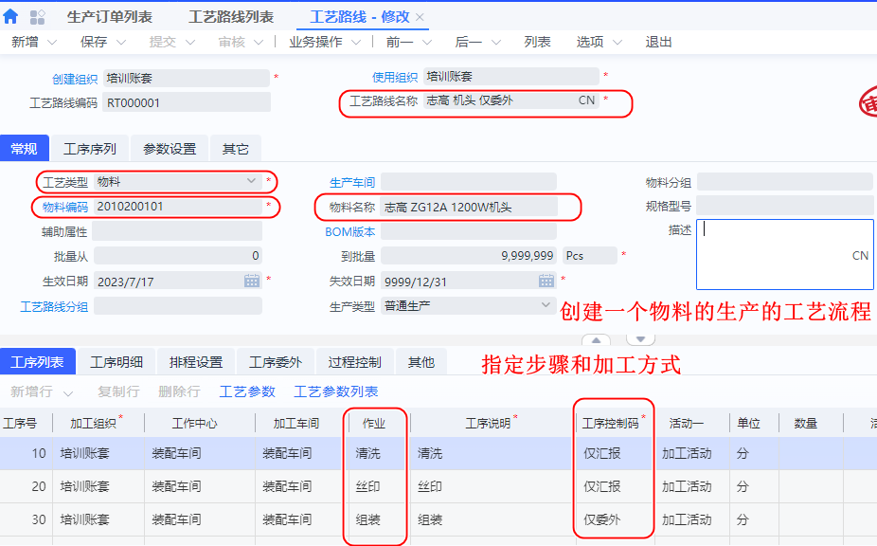Viewport: 877px width, 546px height.
Task: Open the 排程设置 tab
Action: [x=196, y=362]
